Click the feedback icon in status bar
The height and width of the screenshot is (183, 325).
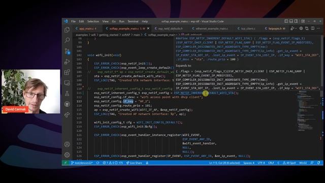click(312, 163)
